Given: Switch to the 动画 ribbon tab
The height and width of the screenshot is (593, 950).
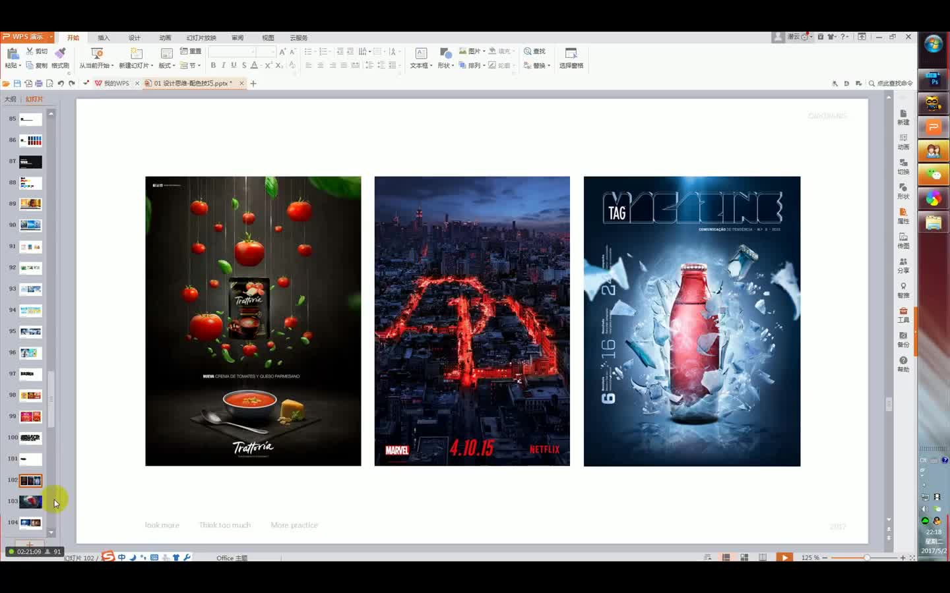Looking at the screenshot, I should [165, 38].
